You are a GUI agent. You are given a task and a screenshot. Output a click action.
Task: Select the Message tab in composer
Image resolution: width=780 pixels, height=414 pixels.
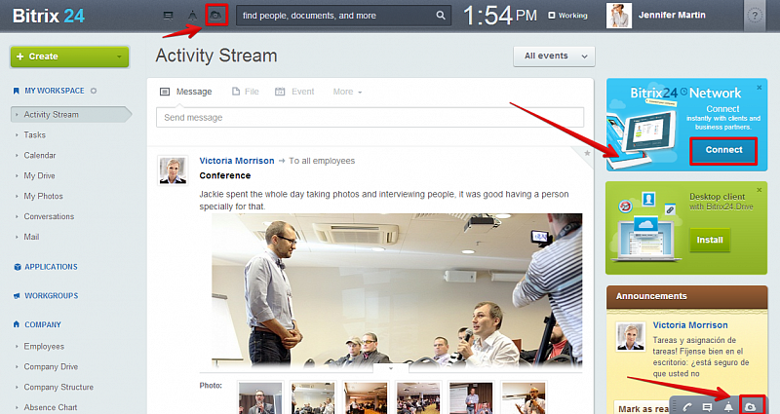click(185, 92)
